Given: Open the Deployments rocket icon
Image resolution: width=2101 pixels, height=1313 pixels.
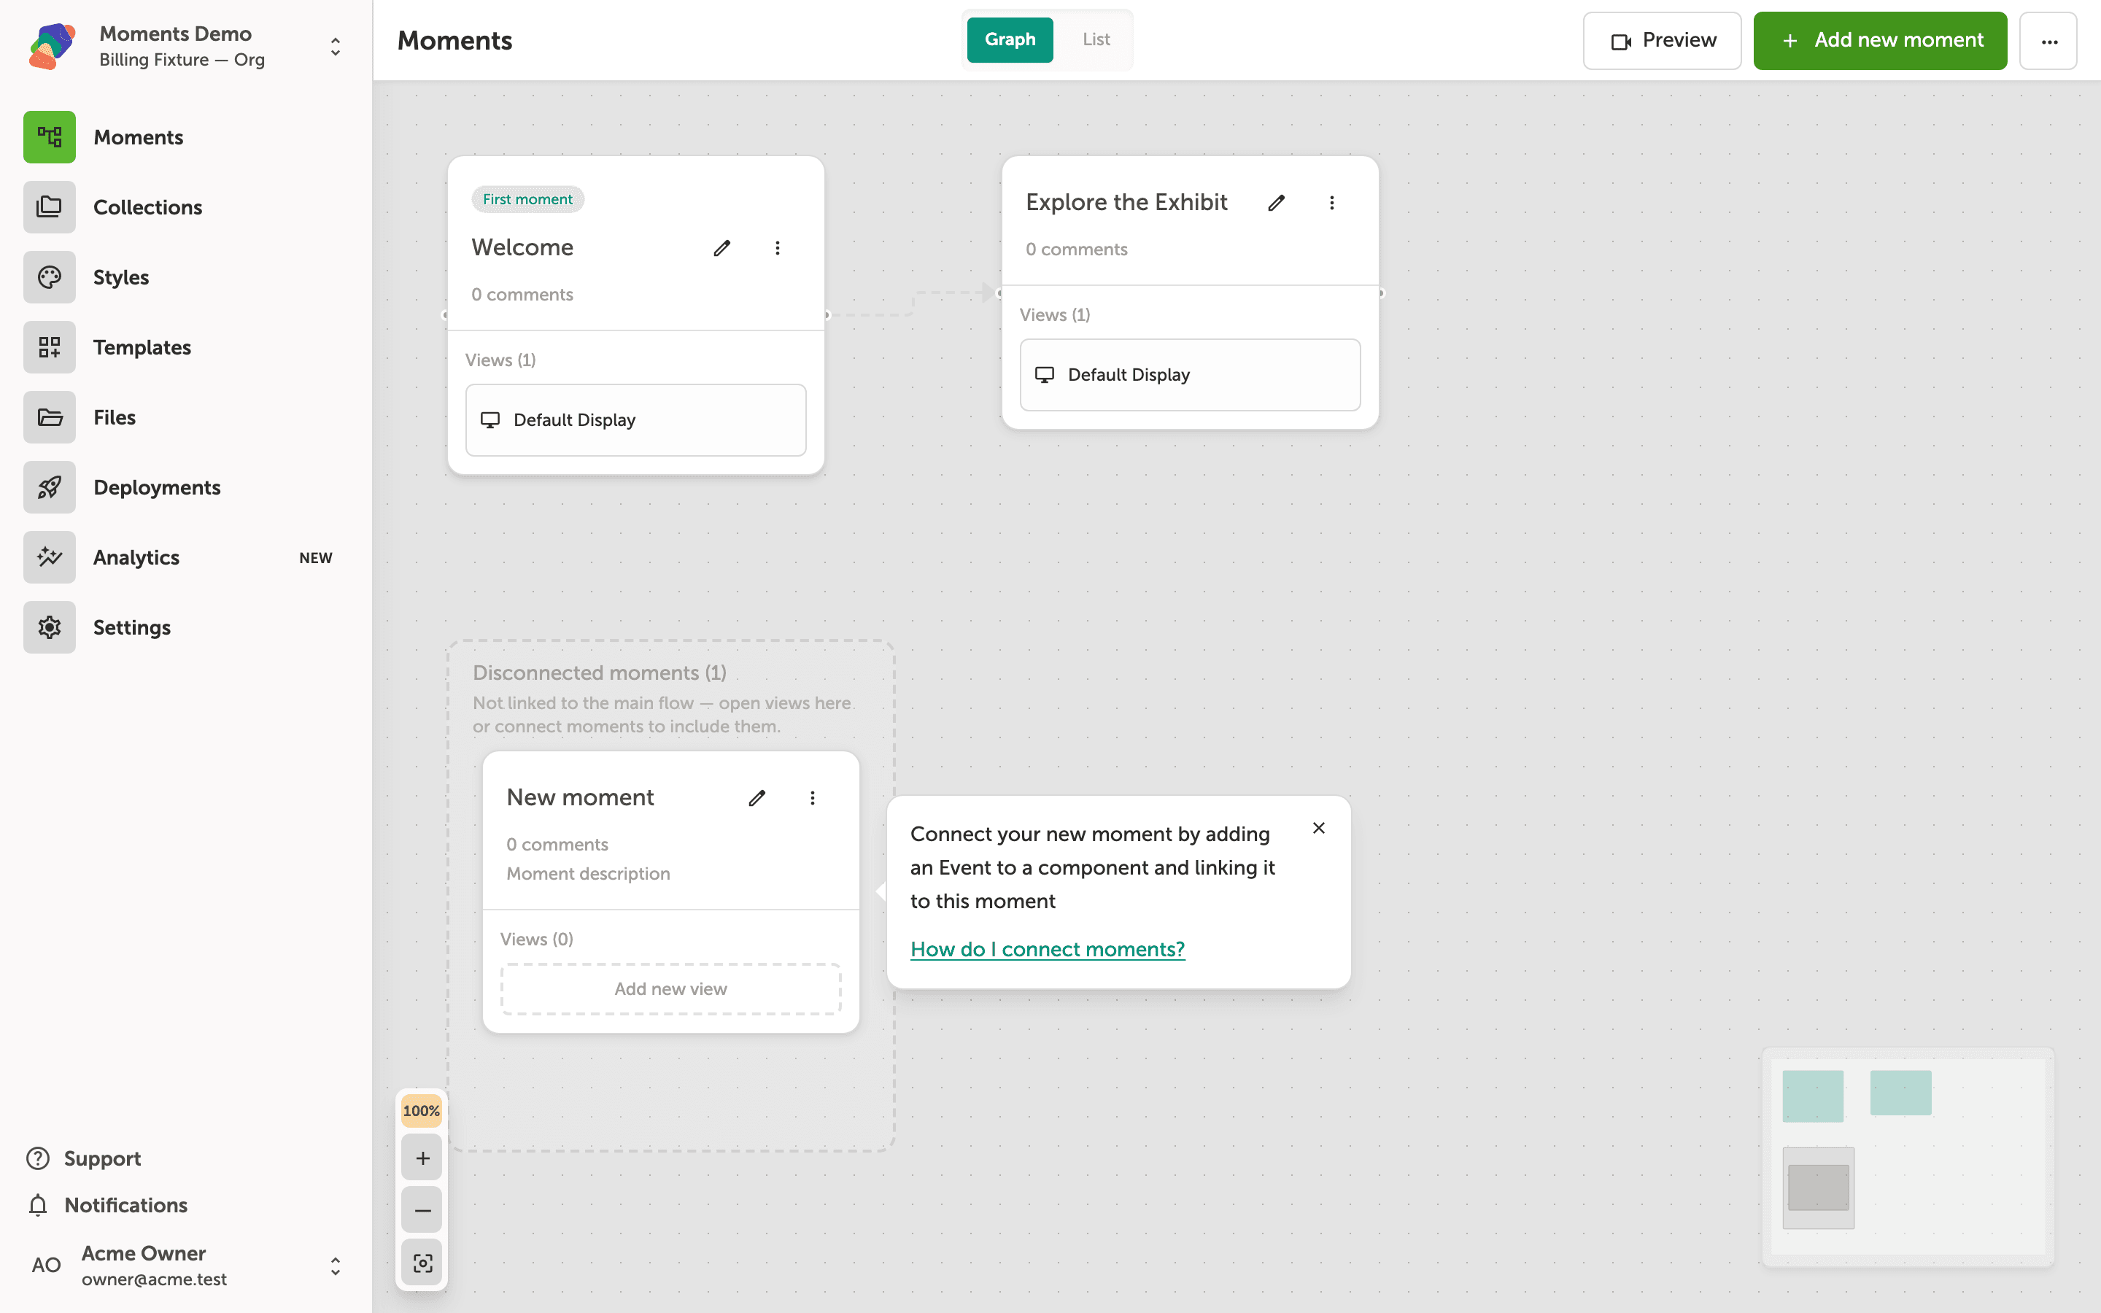Looking at the screenshot, I should click(x=50, y=487).
